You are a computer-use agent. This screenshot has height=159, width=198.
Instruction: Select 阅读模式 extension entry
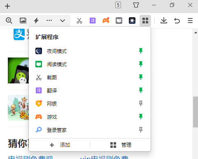(x=90, y=64)
